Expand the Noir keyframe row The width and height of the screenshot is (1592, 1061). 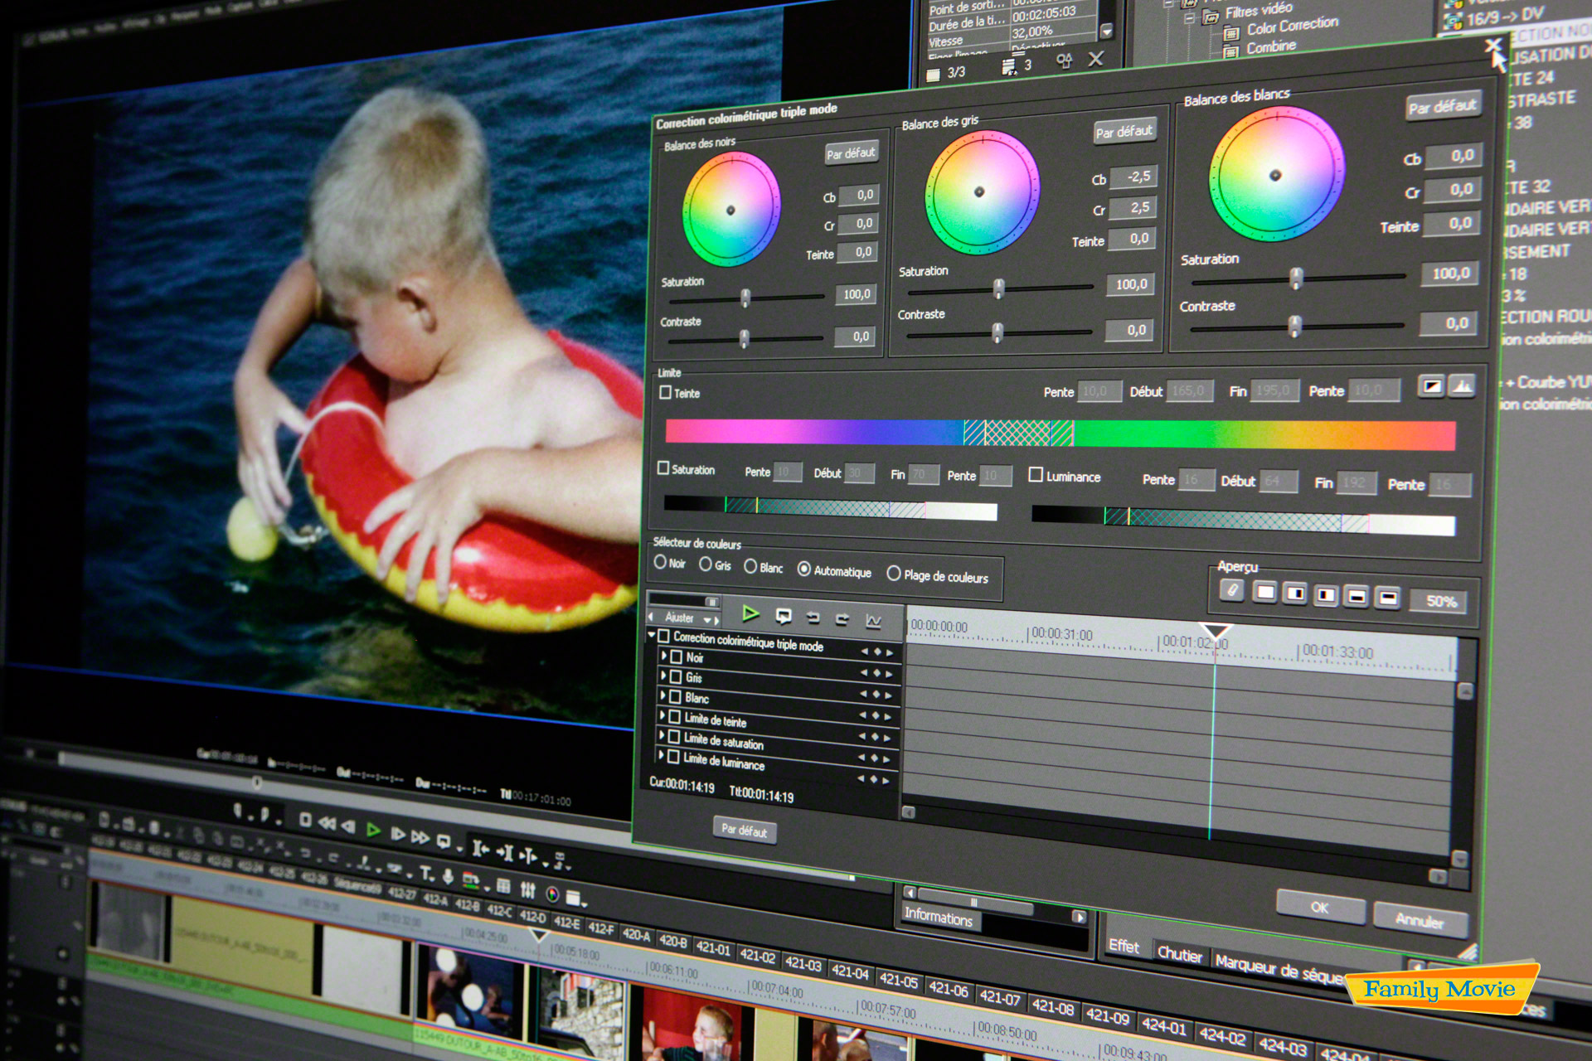point(663,655)
